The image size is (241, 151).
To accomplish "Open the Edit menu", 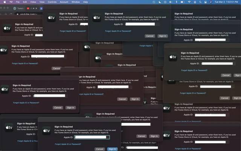I will tap(25, 2).
